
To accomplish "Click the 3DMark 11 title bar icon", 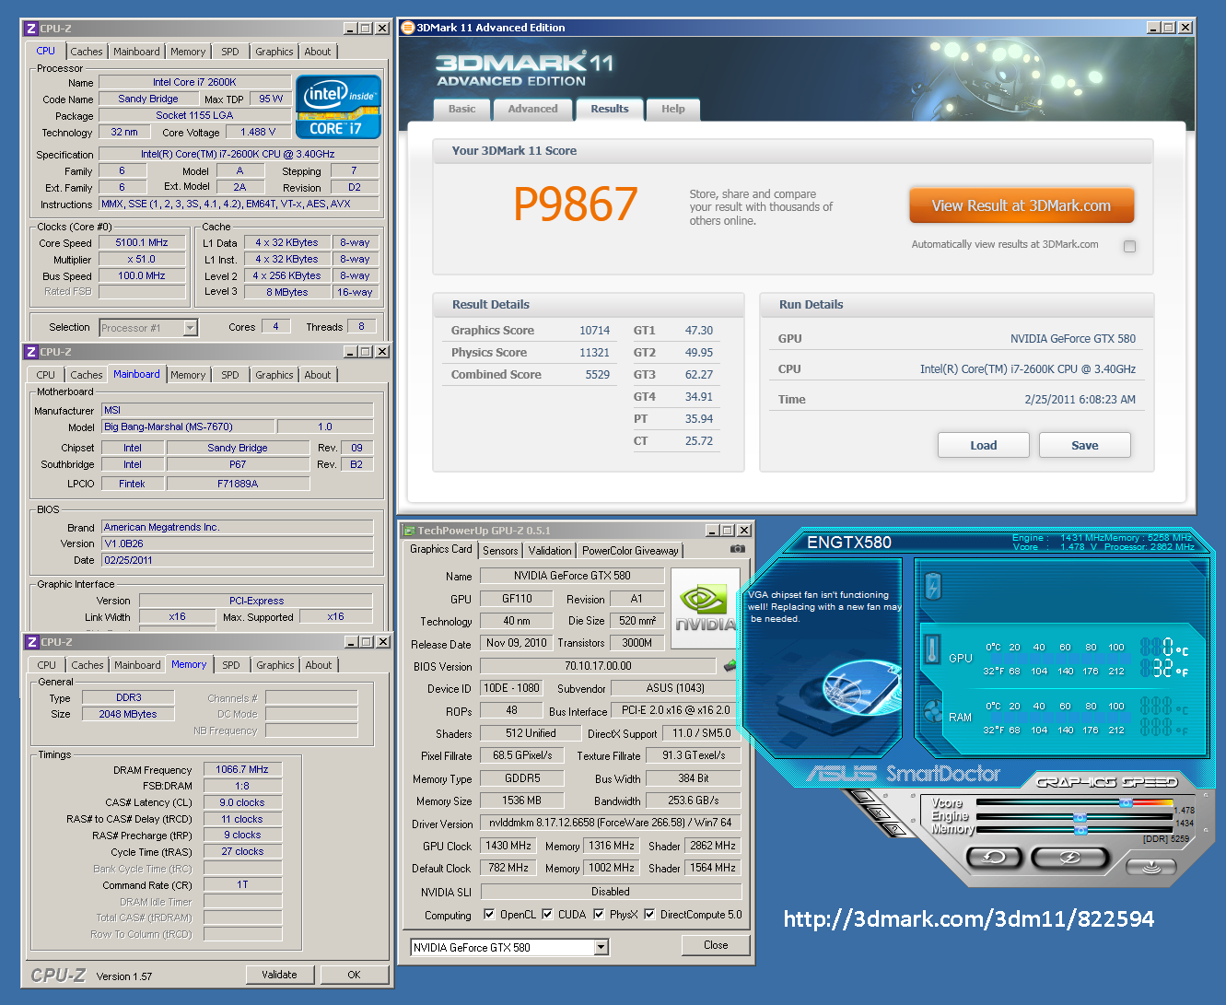I will point(408,28).
